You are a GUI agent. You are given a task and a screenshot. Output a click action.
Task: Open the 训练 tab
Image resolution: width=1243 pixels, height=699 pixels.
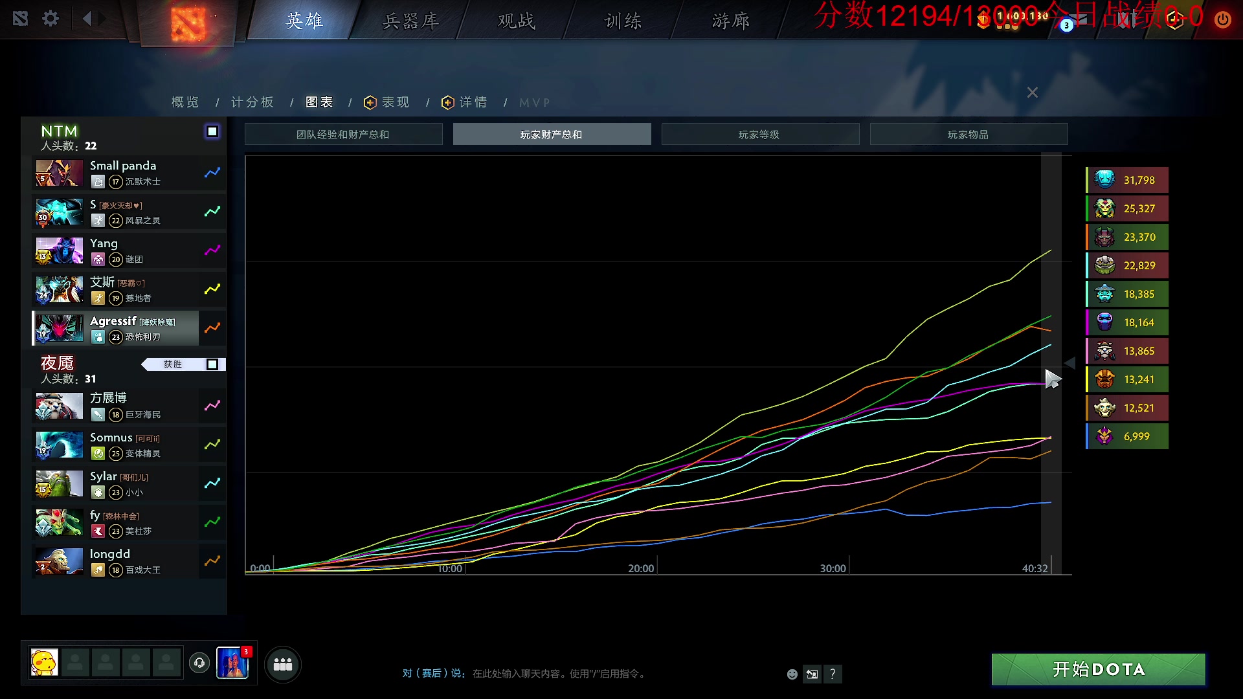[623, 21]
